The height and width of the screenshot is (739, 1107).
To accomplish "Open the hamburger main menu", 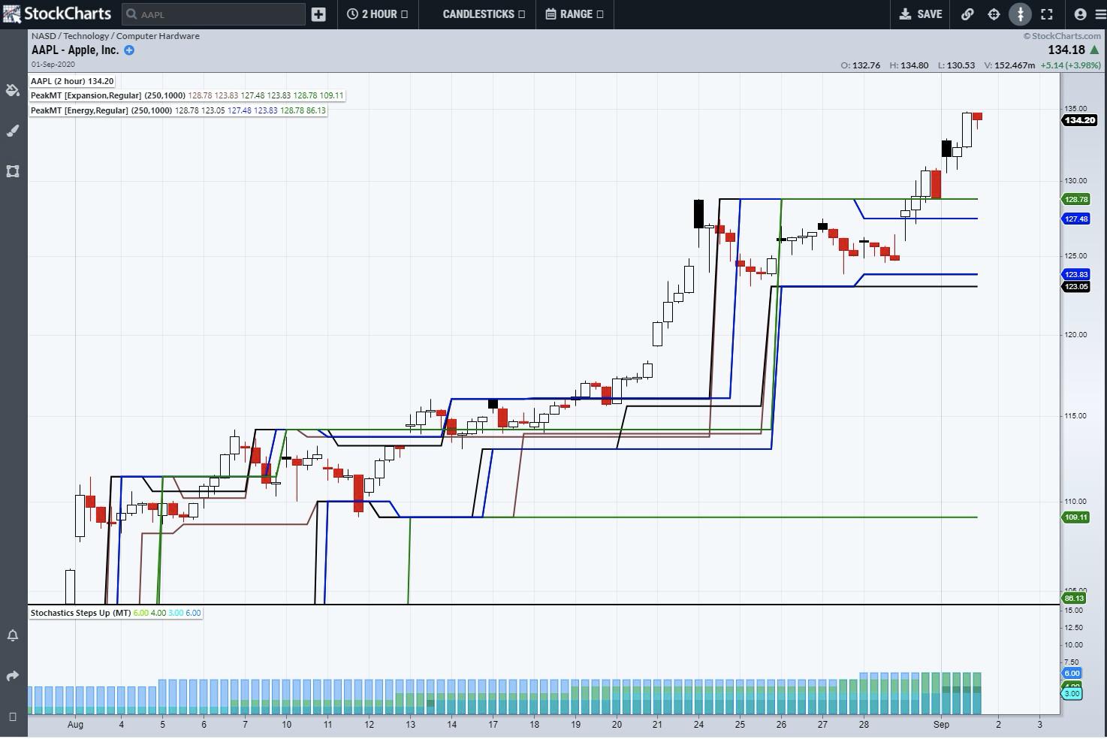I will tap(1099, 14).
